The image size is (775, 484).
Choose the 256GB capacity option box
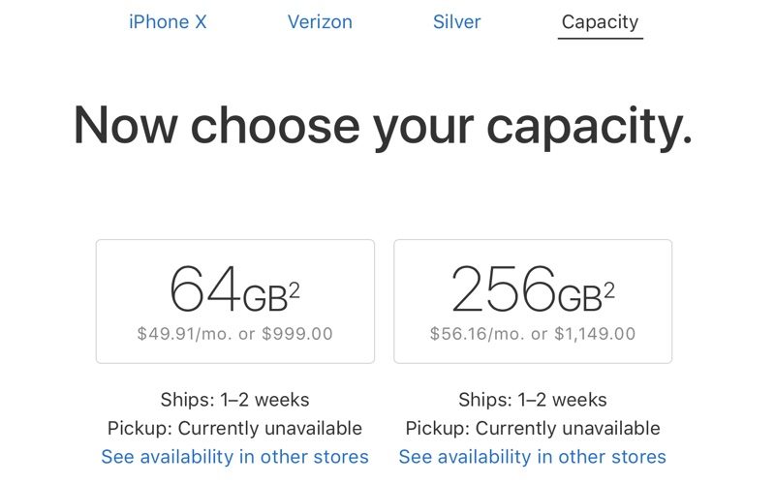(x=533, y=301)
